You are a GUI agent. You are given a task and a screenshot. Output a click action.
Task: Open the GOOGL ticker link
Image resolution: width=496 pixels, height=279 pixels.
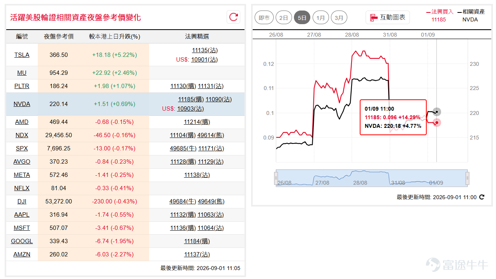(x=22, y=241)
